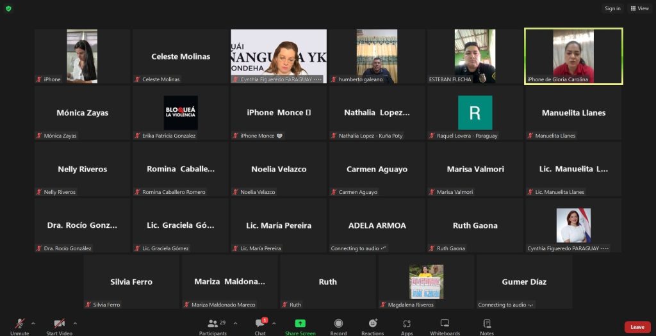Screen dimensions: 656x336
Task: Select the ESTEBAN FLECHA video tile
Action: point(475,56)
